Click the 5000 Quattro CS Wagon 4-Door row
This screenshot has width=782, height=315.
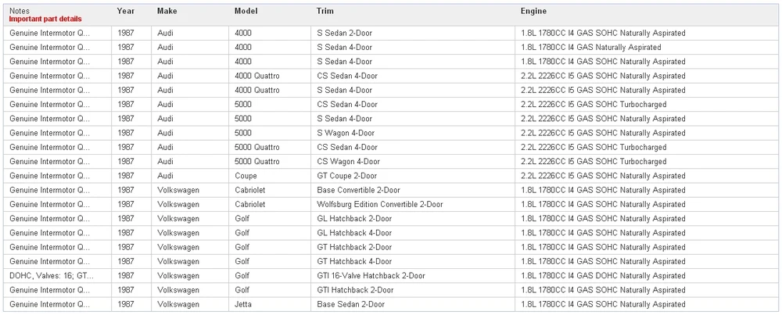coord(391,162)
